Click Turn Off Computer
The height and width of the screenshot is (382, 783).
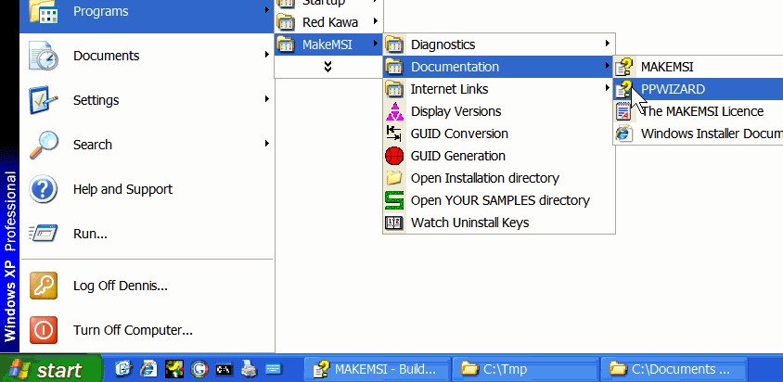132,330
